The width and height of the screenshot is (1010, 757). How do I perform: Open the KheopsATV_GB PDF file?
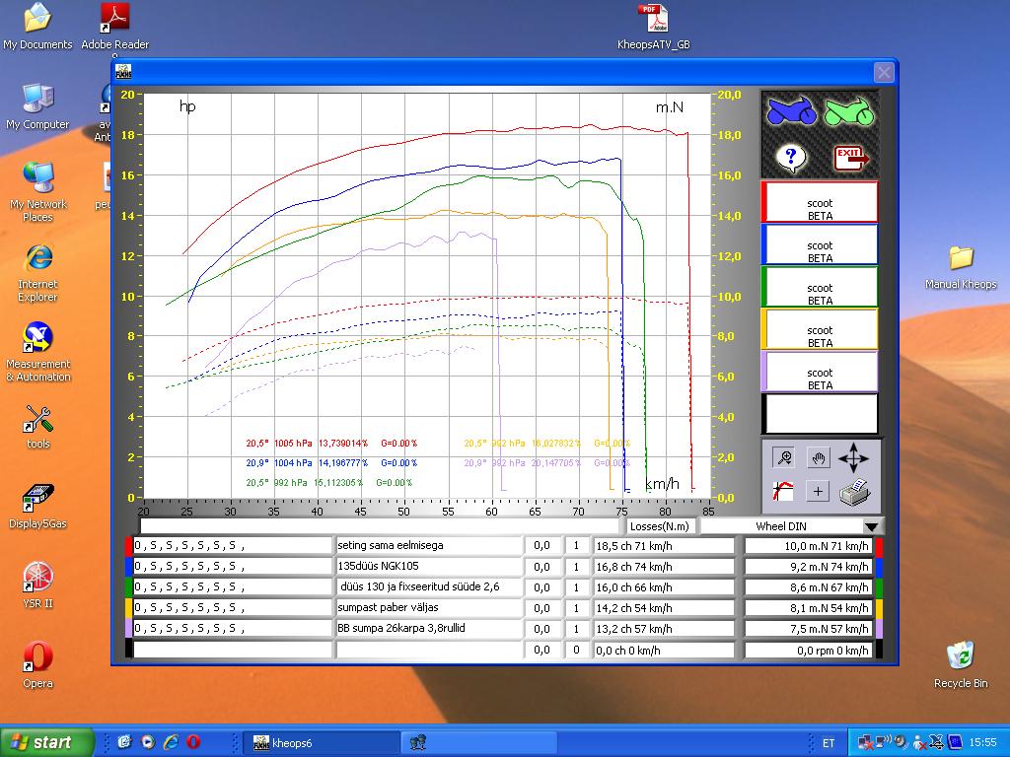pyautogui.click(x=653, y=27)
